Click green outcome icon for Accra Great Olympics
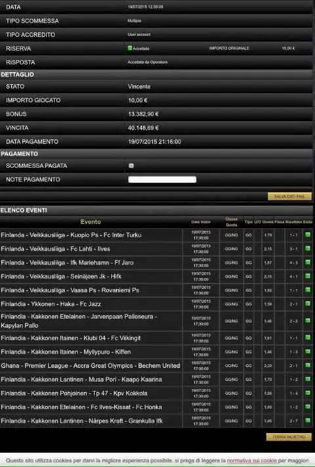 (308, 365)
